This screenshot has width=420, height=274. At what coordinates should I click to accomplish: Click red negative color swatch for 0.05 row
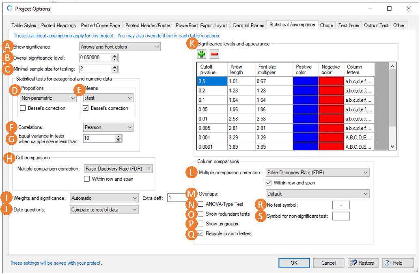[331, 109]
